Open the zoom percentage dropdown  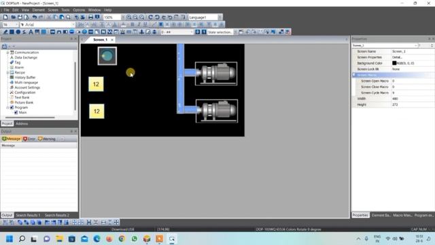[x=123, y=17]
